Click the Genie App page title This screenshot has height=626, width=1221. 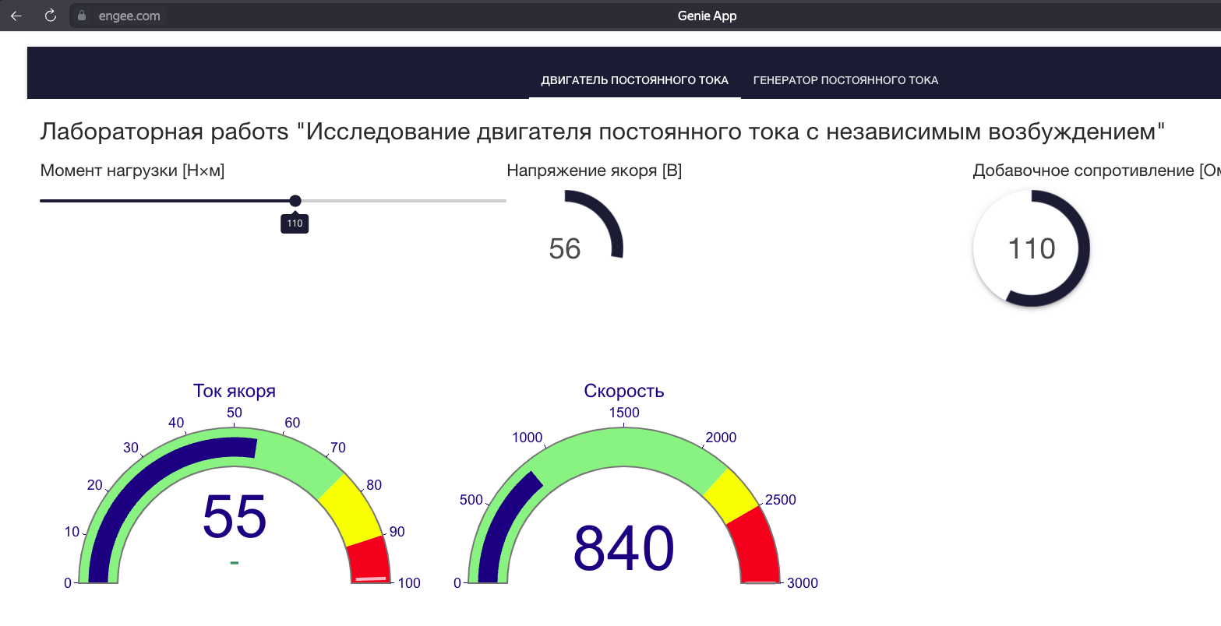[x=707, y=16]
